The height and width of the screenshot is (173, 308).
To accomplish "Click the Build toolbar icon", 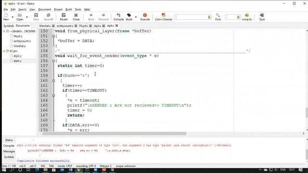I will pos(129,17).
